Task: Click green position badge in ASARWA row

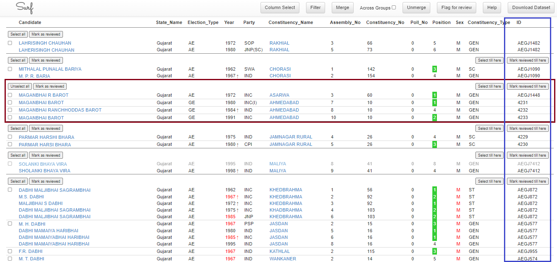Action: (x=435, y=95)
